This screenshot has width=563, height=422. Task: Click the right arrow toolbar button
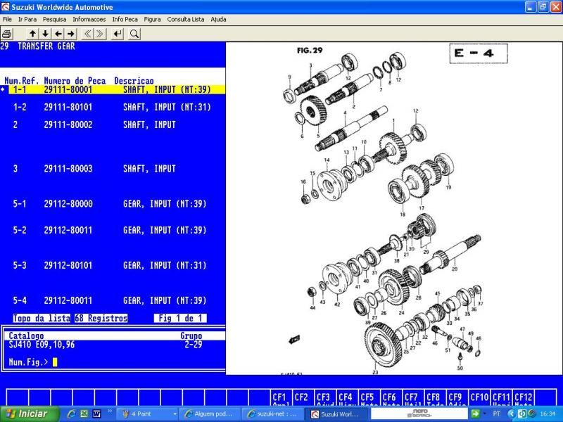(x=71, y=34)
